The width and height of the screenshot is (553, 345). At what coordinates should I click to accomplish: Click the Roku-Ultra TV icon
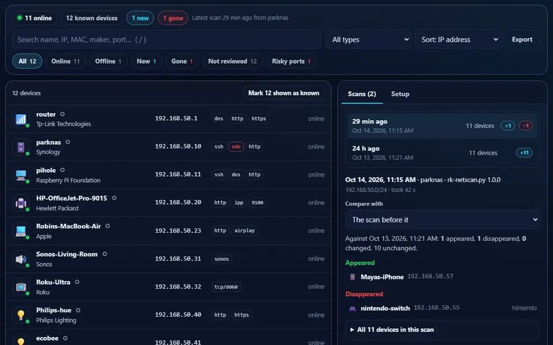(21, 287)
